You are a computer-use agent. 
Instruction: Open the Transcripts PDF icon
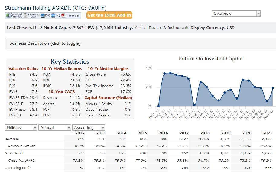pos(63,15)
